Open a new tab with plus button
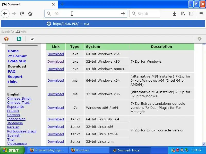 tap(62, 4)
